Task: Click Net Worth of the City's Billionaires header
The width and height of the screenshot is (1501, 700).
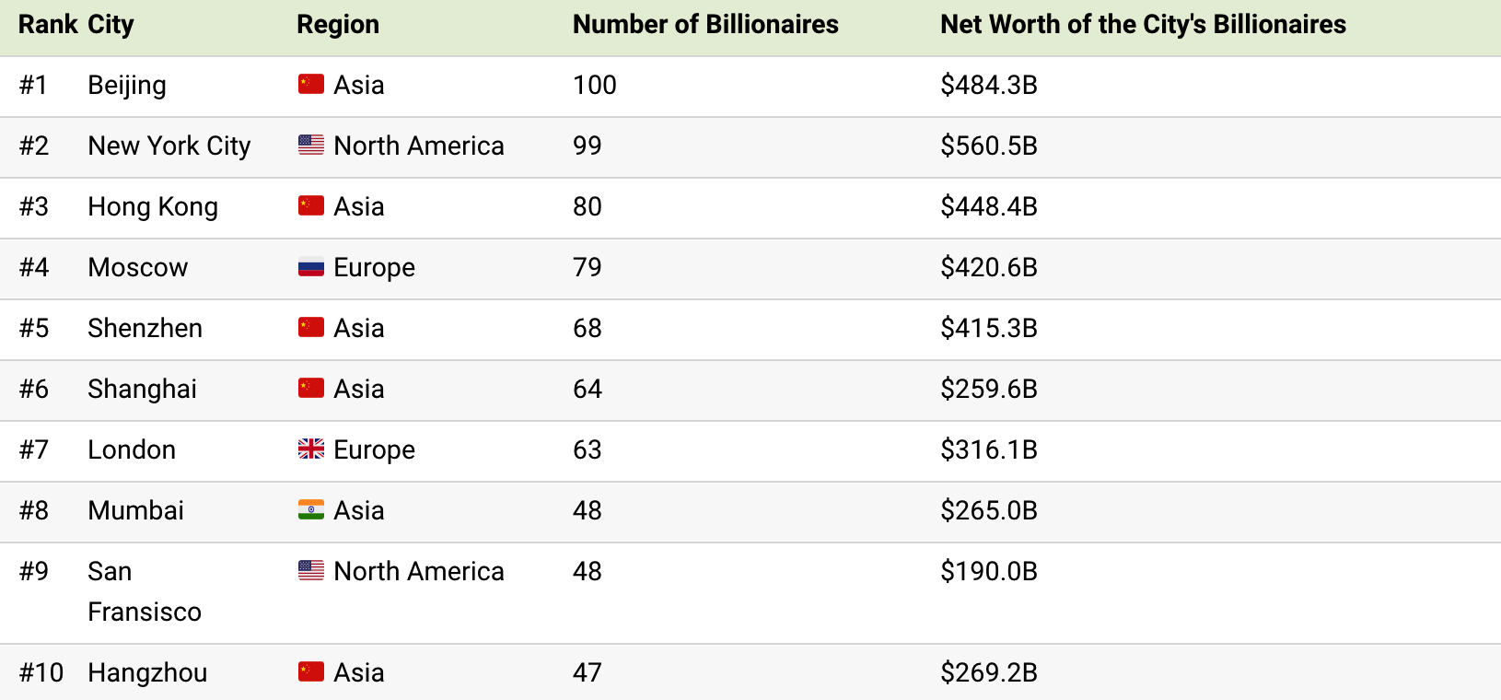Action: pos(1142,25)
